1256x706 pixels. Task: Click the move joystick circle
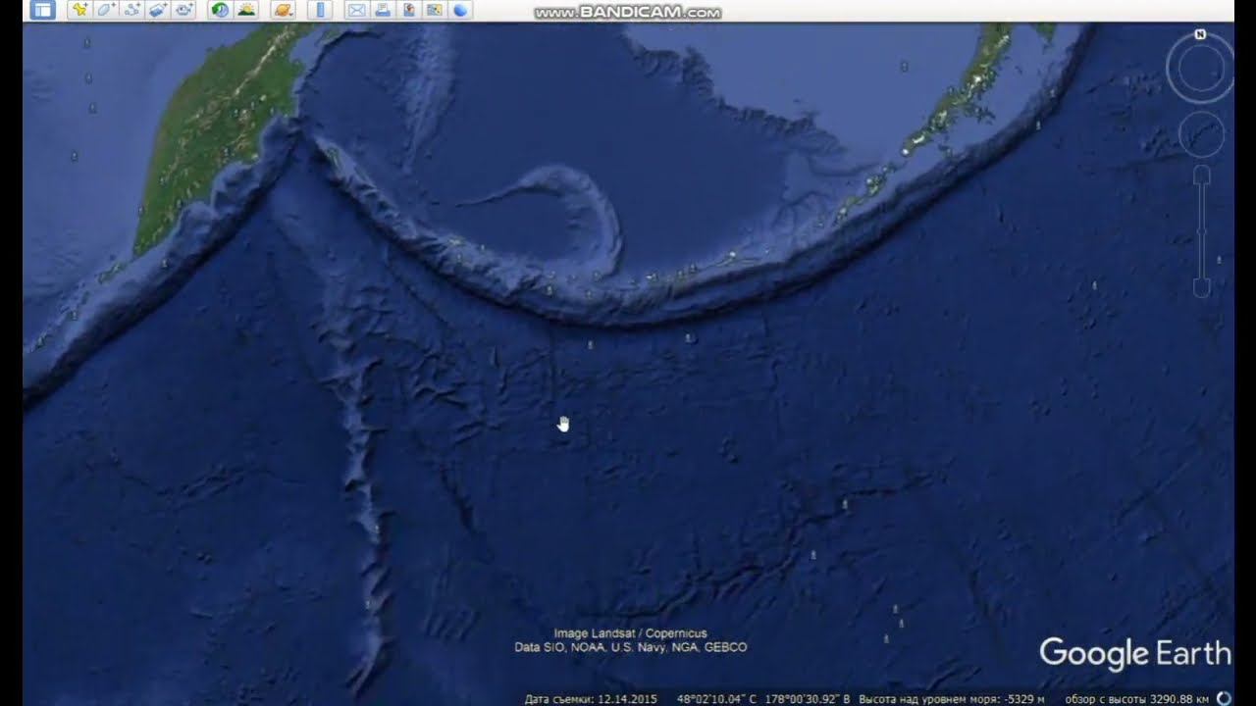pyautogui.click(x=1201, y=134)
